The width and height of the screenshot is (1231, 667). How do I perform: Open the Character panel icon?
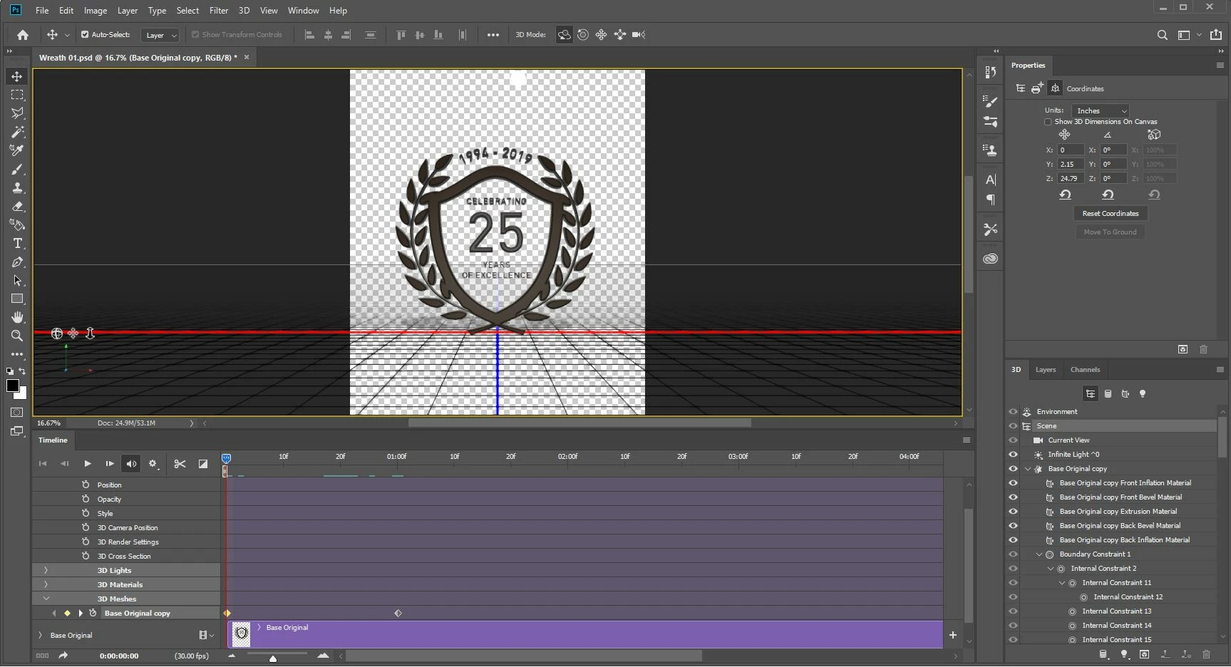(x=991, y=180)
